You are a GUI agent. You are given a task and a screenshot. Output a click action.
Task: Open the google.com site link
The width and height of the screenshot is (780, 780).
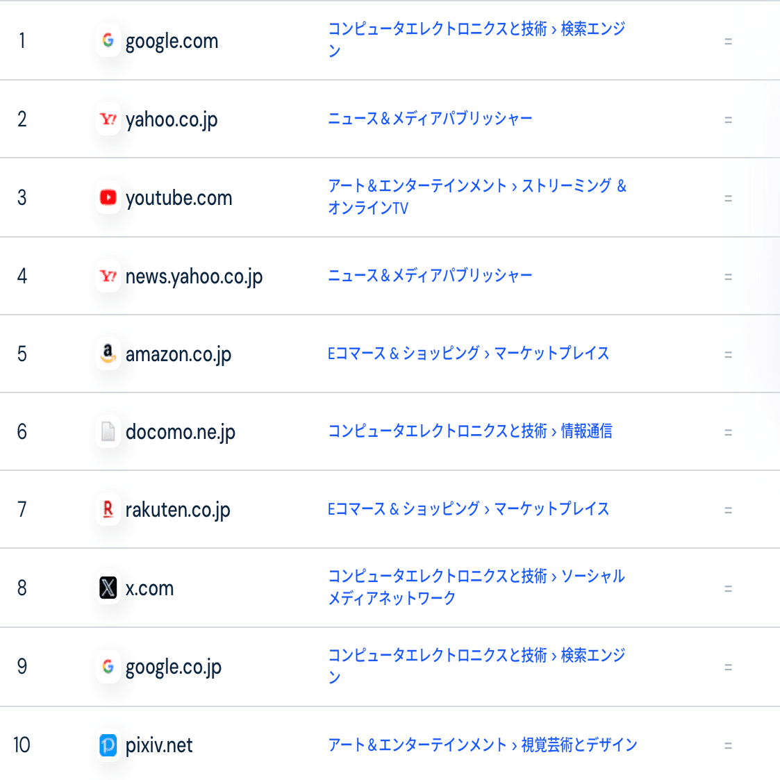tap(172, 42)
